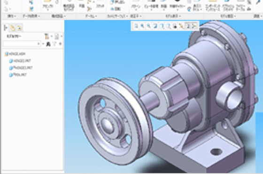263x174 pixels.
Task: Click the ファミリーテーブル family table button
Action: (240, 6)
